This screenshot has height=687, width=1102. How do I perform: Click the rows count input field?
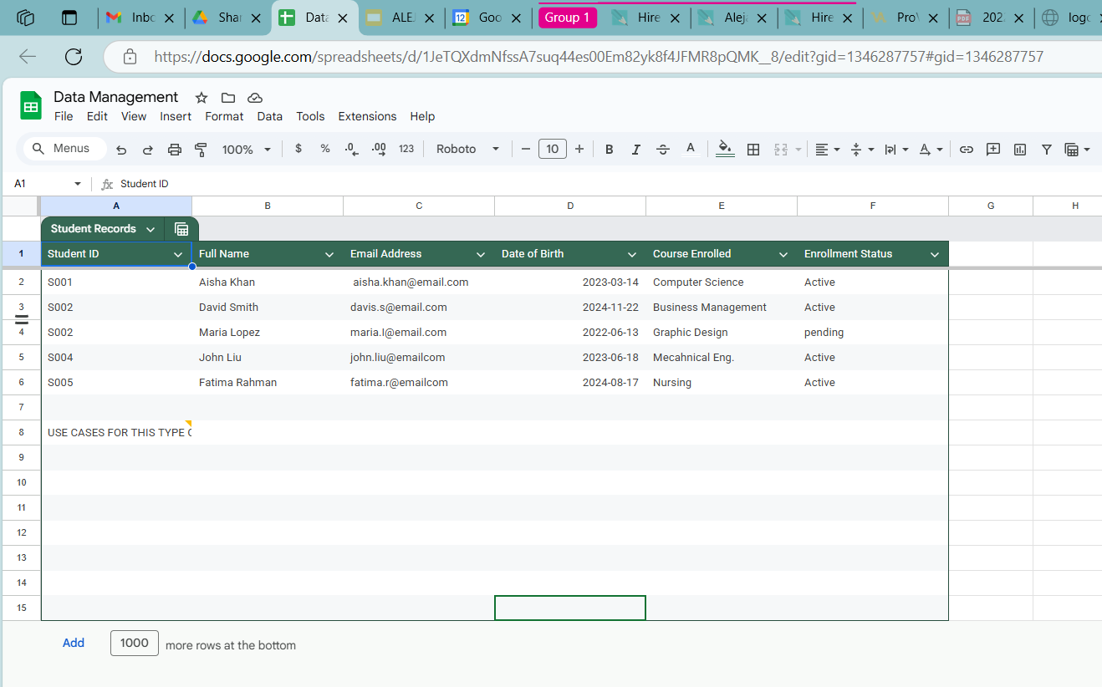(135, 643)
